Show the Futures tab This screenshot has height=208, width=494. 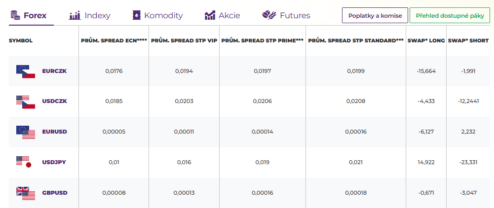click(x=295, y=15)
